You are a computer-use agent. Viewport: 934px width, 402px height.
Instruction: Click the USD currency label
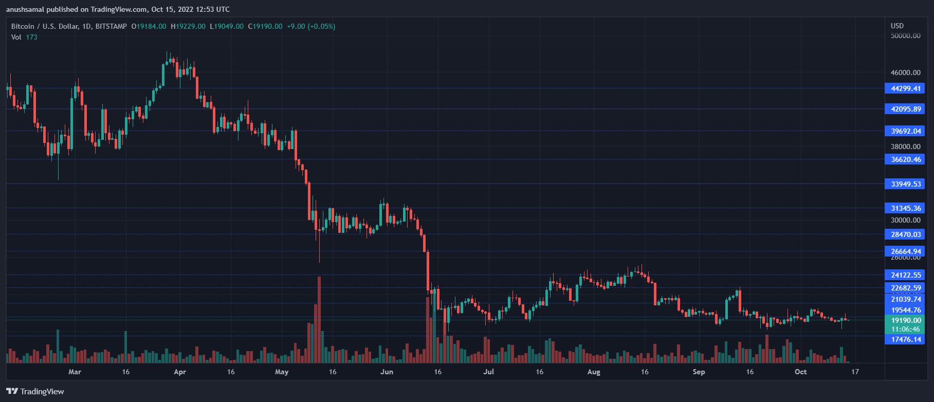click(x=897, y=26)
